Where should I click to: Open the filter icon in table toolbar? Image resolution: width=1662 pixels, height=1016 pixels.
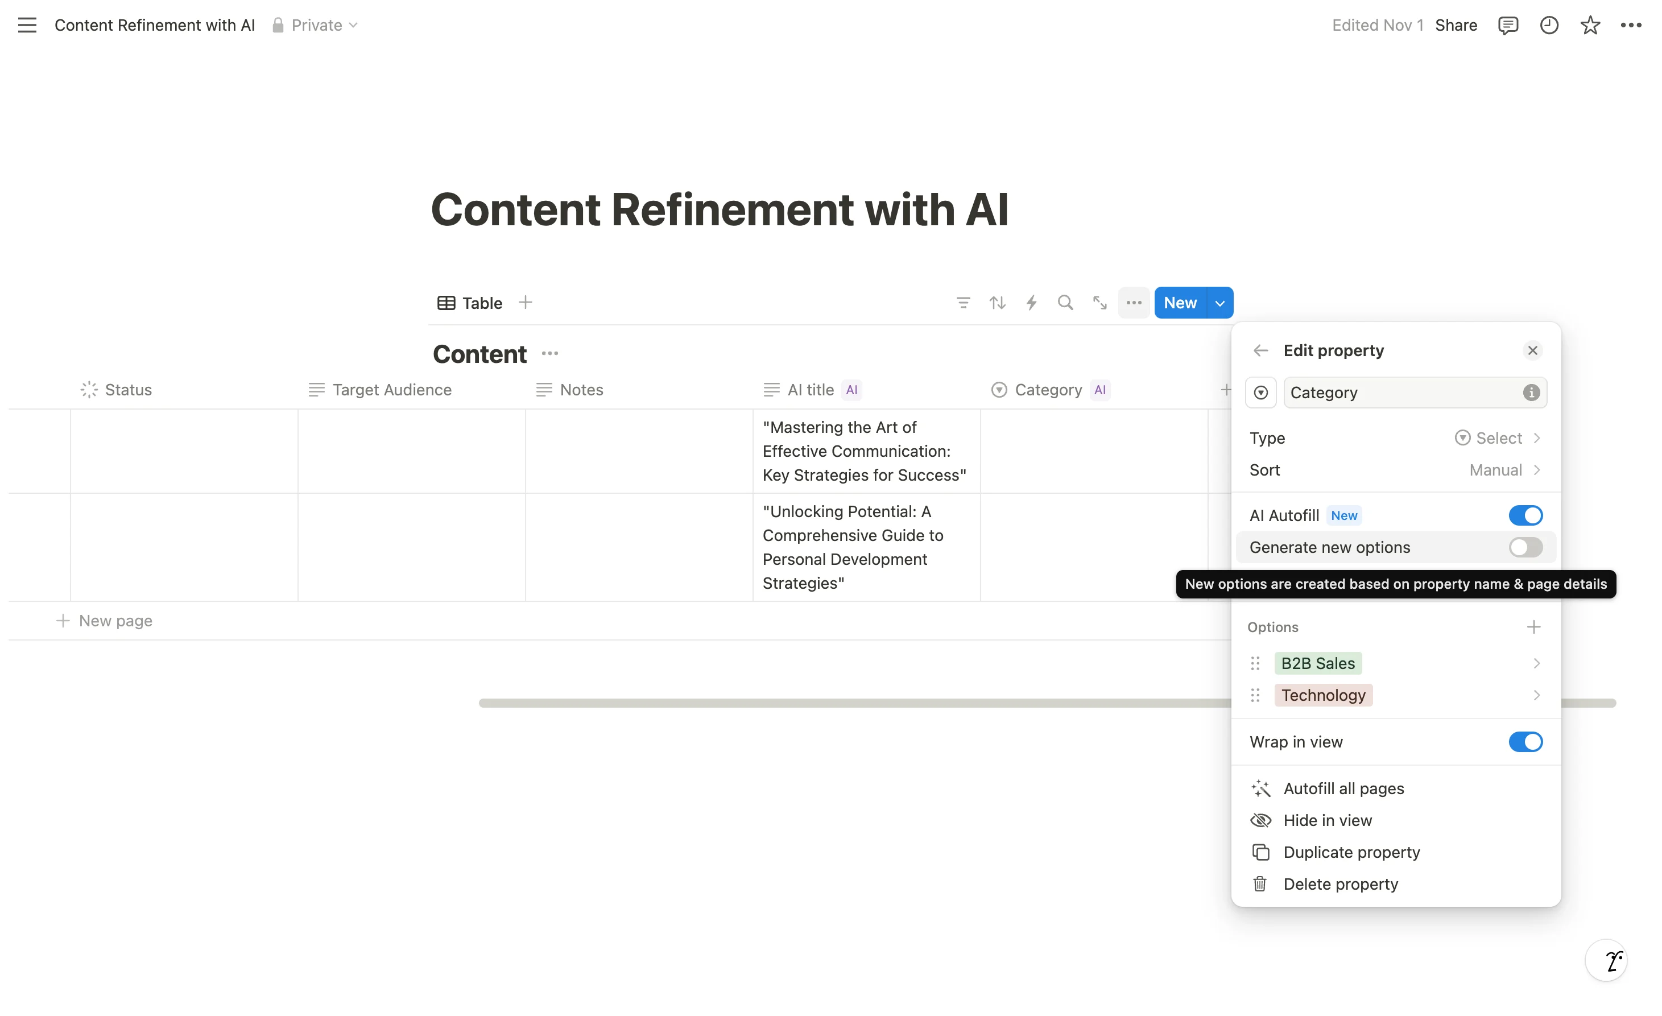(x=963, y=303)
